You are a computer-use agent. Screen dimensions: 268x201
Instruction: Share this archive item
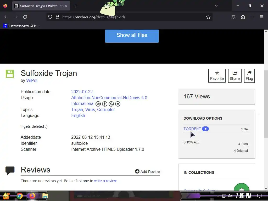[235, 76]
